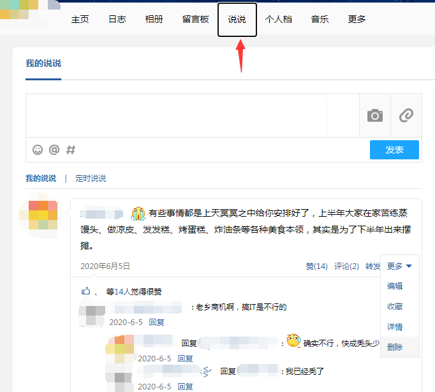
Task: Choose 编辑 from the more menu
Action: pos(395,286)
